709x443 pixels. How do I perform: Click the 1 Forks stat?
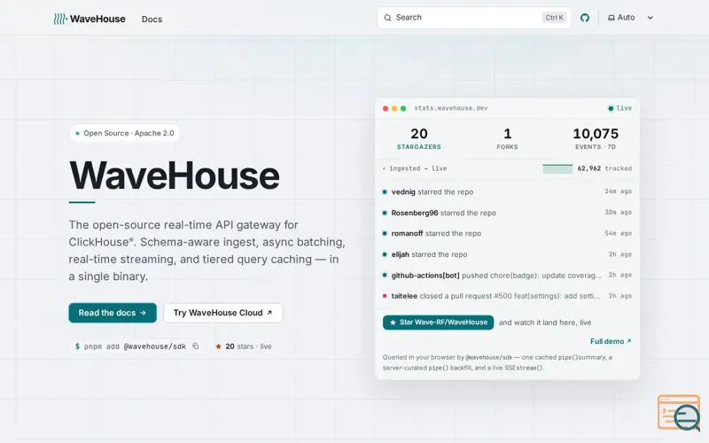pyautogui.click(x=507, y=138)
